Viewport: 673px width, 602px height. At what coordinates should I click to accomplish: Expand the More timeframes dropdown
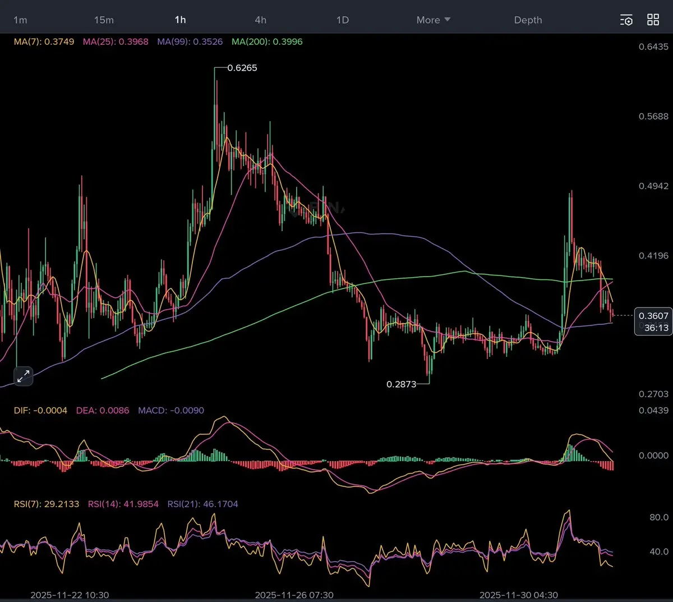433,20
